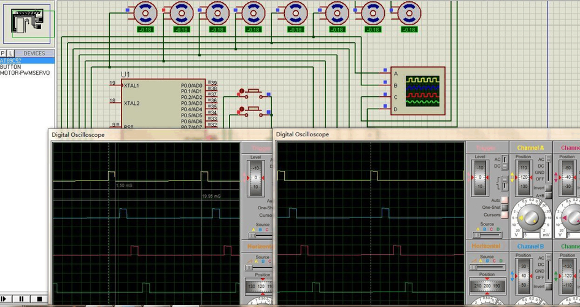Screen dimensions: 580x307
Task: Click the P pick devices button
Action: (3, 53)
